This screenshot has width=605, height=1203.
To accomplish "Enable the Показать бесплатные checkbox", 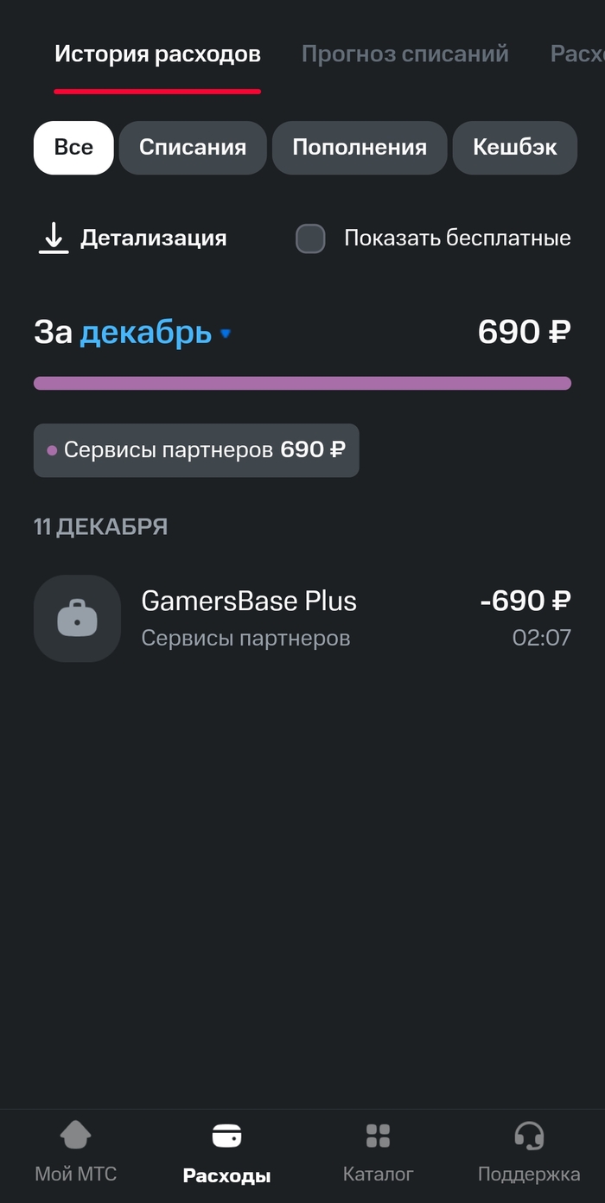I will [310, 239].
